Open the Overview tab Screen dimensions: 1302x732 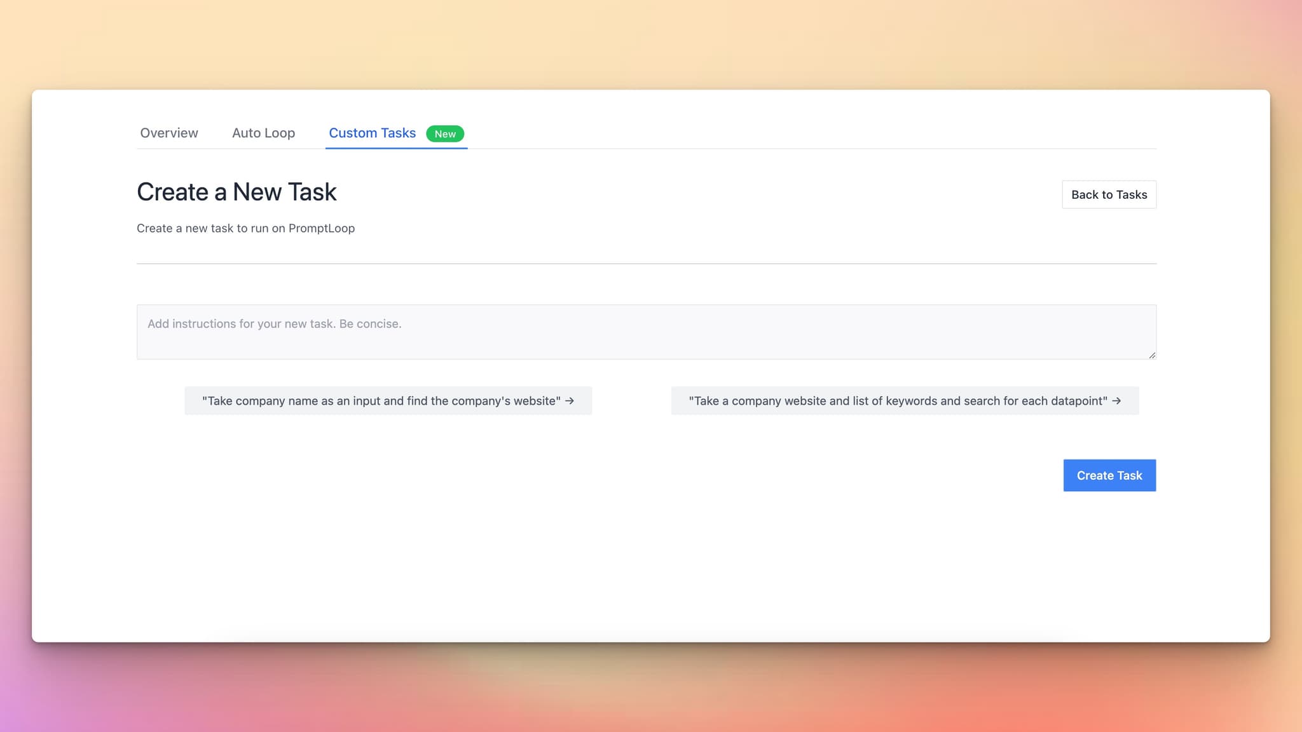tap(168, 133)
